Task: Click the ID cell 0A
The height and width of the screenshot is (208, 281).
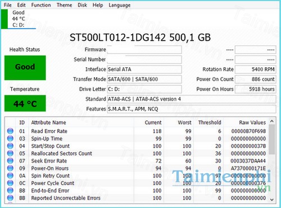Action: pyautogui.click(x=22, y=176)
